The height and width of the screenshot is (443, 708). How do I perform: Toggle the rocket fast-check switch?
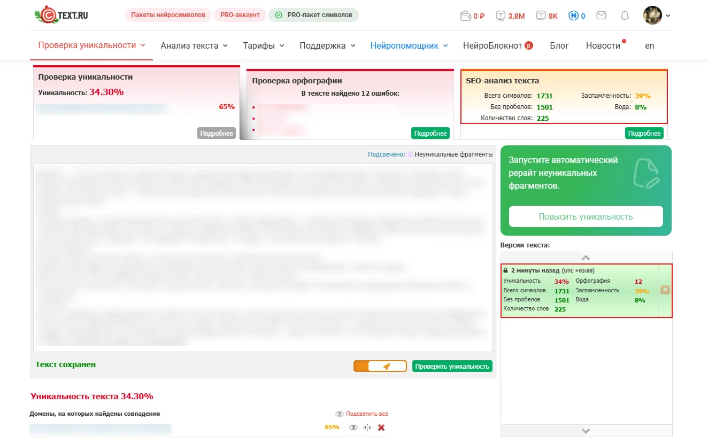[380, 366]
